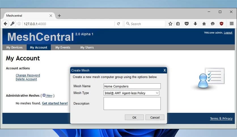Open the My Events tab

(63, 47)
